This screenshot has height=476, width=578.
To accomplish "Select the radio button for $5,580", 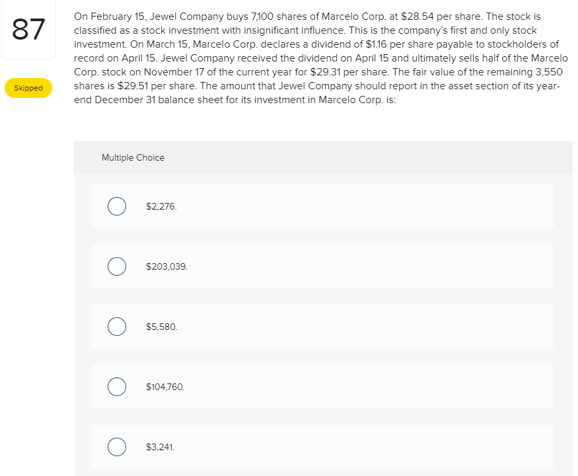I will point(117,327).
